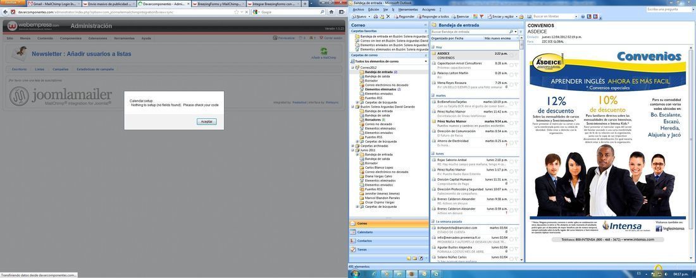Stop loading with the X in the address bar
This screenshot has width=696, height=278.
click(247, 12)
